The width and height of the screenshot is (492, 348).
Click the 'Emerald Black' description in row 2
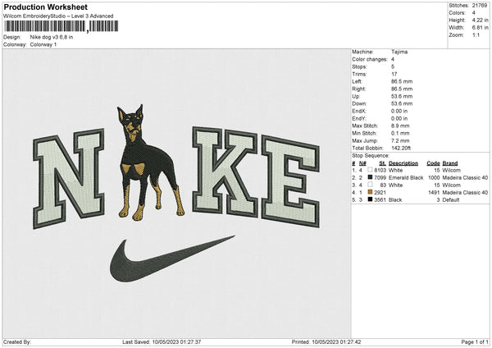pos(406,177)
